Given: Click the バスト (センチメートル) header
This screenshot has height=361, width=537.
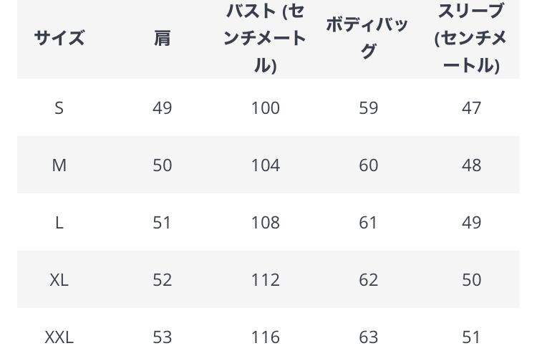Looking at the screenshot, I should click(x=265, y=38).
